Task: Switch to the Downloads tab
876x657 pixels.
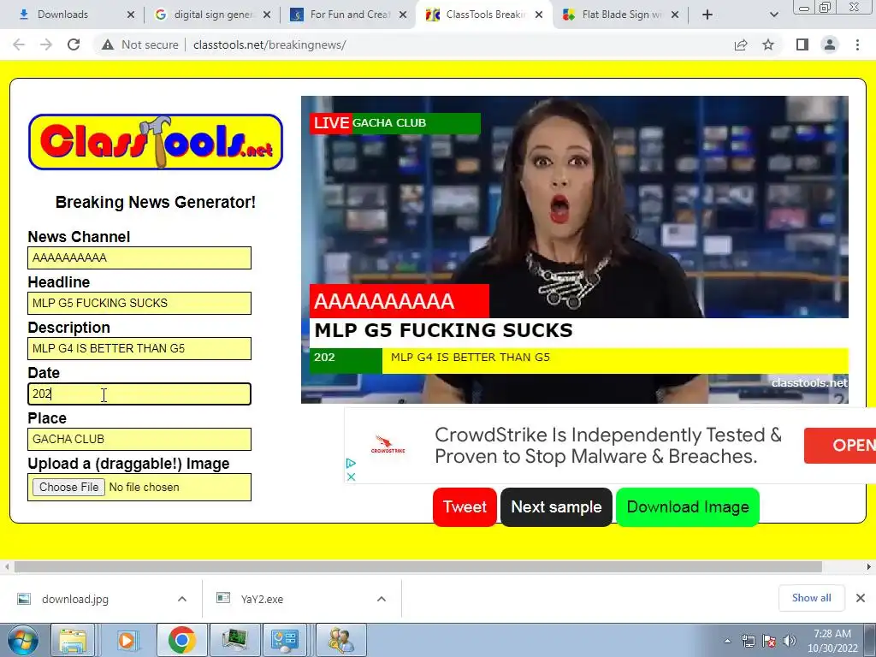Action: pyautogui.click(x=62, y=15)
